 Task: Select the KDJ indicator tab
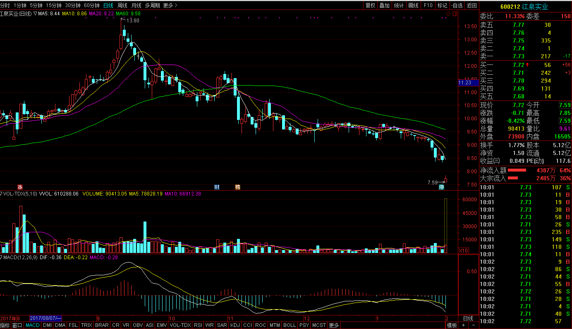click(235, 325)
